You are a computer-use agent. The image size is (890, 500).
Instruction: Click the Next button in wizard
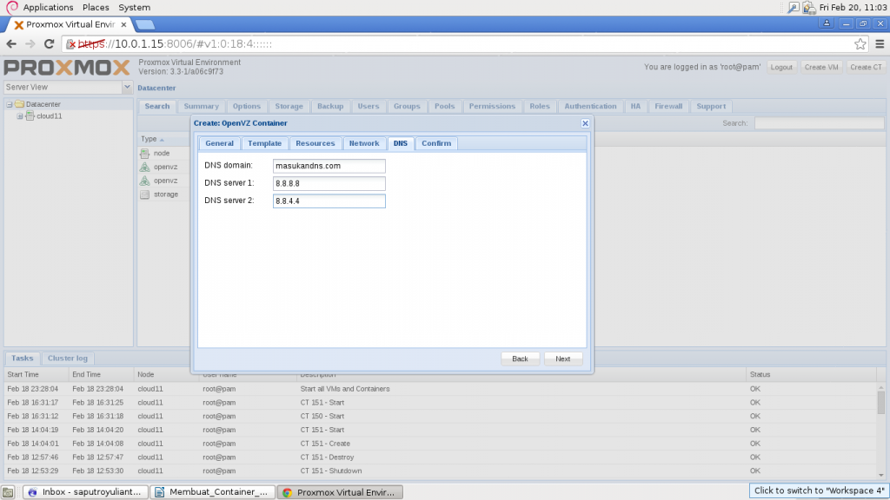pyautogui.click(x=562, y=359)
